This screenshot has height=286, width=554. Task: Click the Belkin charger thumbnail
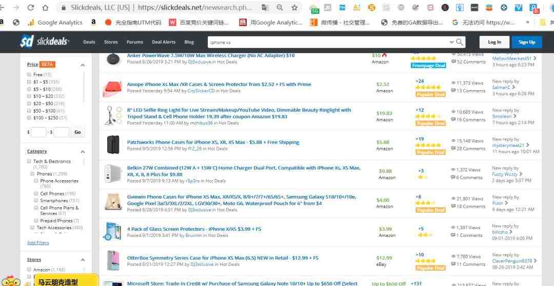(x=112, y=174)
